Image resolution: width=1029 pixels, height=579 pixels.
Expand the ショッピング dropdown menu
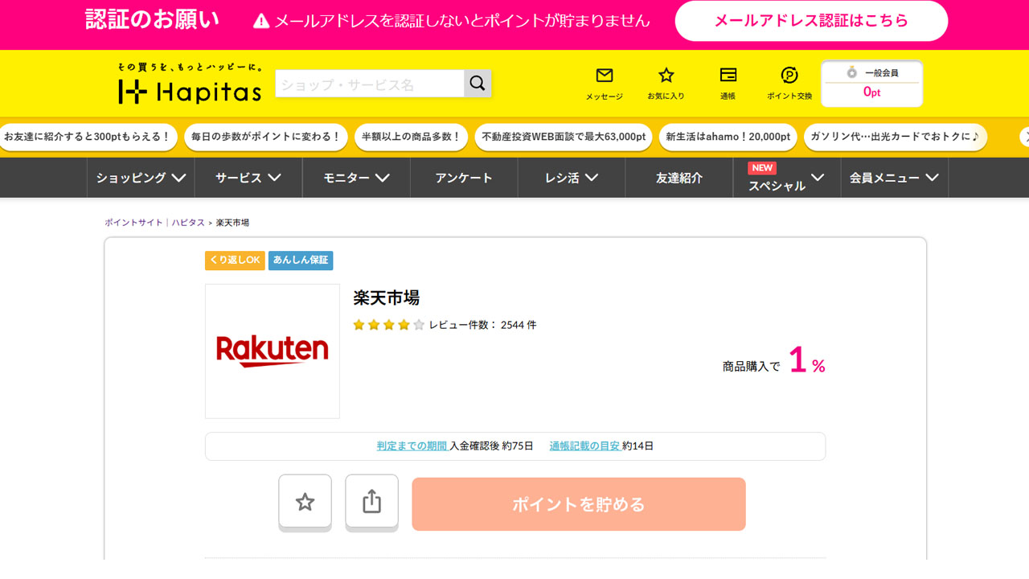(140, 178)
